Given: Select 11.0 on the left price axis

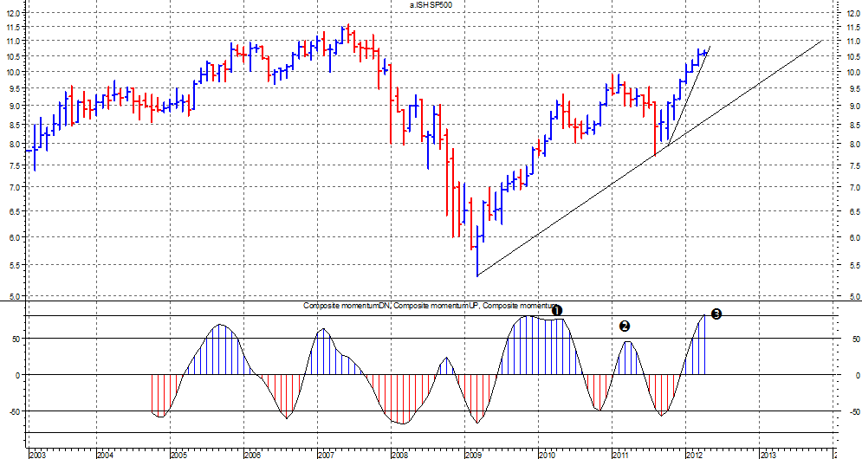Looking at the screenshot, I should (x=14, y=42).
